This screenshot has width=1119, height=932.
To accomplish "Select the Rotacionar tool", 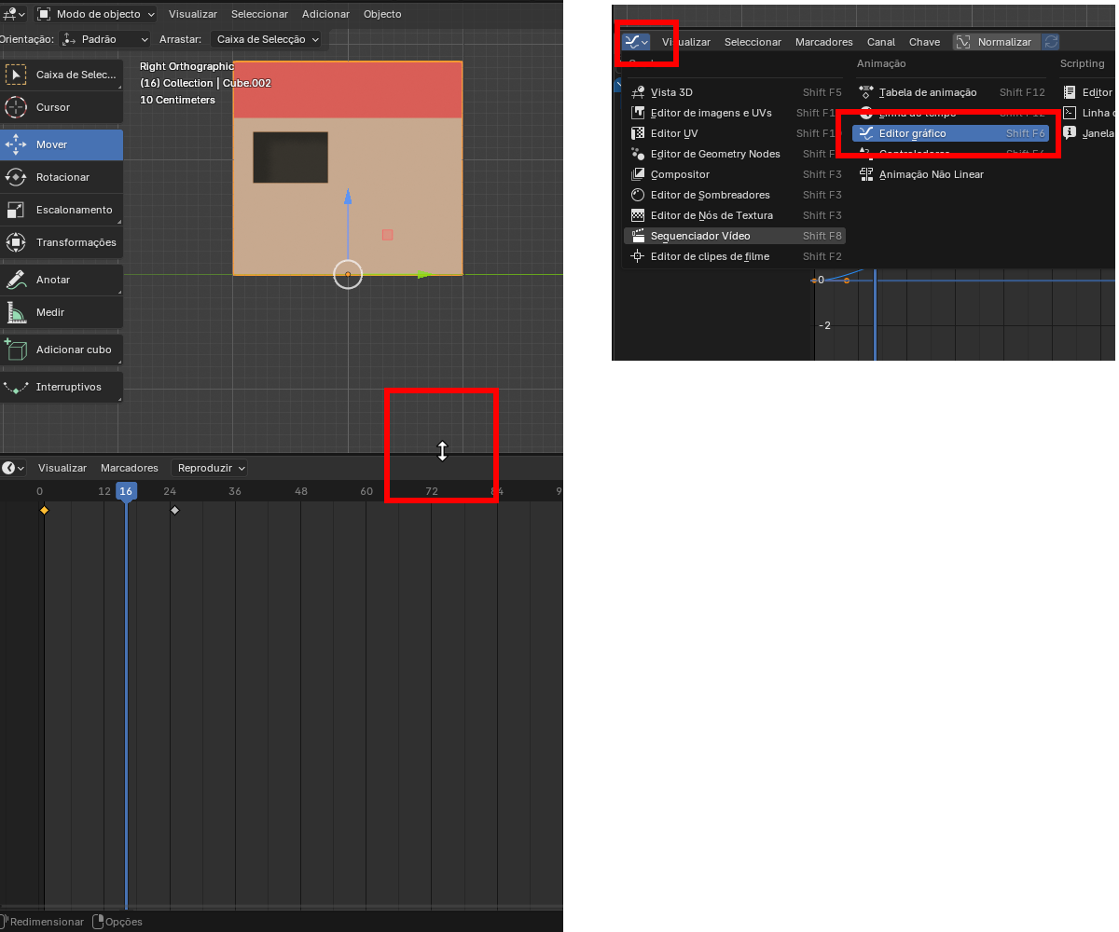I will point(62,177).
